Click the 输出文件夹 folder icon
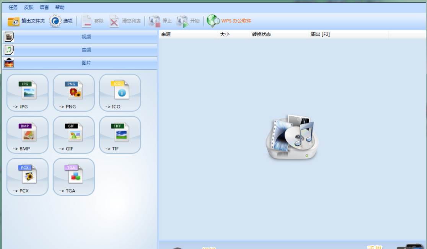The image size is (427, 249). pyautogui.click(x=14, y=21)
